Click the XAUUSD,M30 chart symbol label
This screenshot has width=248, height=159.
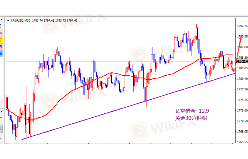tap(20, 21)
